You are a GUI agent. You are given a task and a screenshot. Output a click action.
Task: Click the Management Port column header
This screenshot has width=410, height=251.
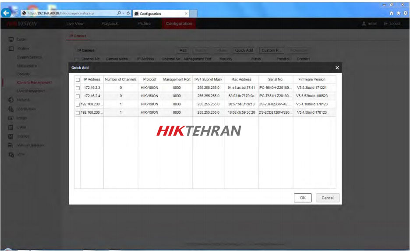tap(177, 79)
